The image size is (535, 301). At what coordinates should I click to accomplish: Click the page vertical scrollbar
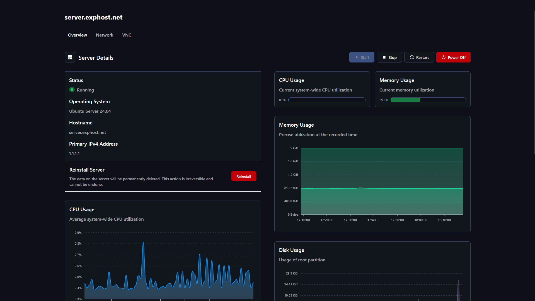pyautogui.click(x=534, y=82)
